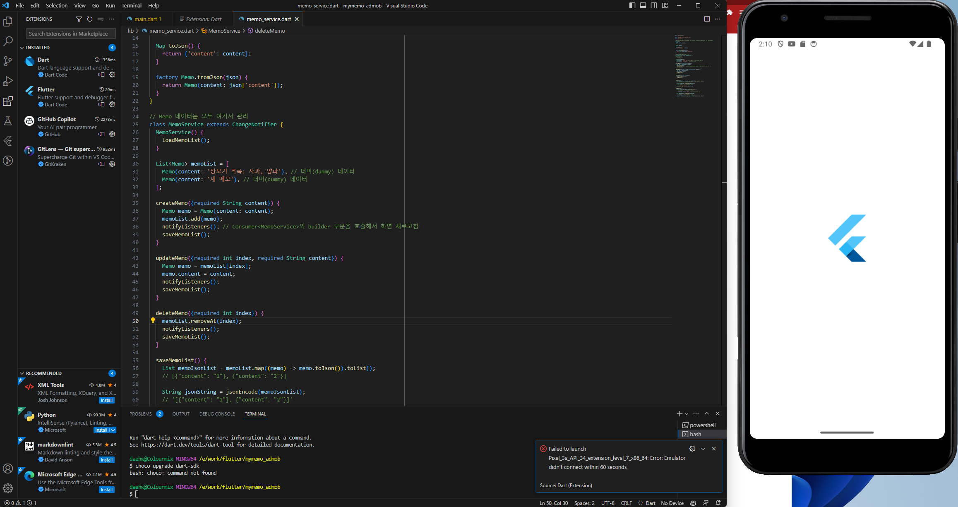Open GitHub Copilot extension manage gear
The image size is (958, 507).
coord(112,134)
